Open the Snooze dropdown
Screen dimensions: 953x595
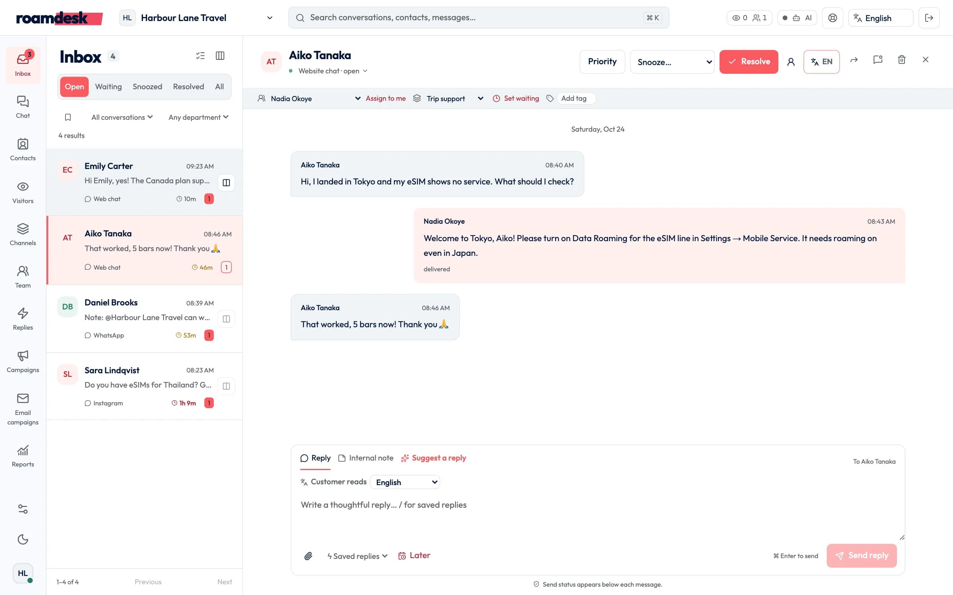[x=672, y=62]
